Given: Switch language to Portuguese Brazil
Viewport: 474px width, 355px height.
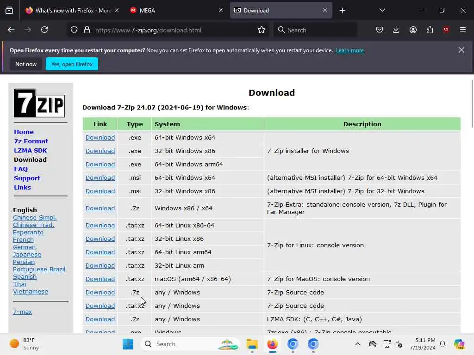Looking at the screenshot, I should pyautogui.click(x=39, y=269).
